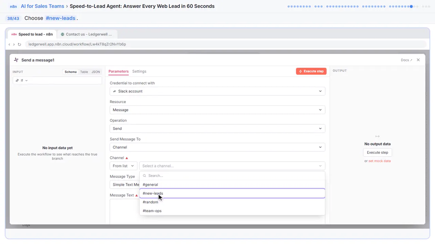Click the Slack node icon in header

point(16,60)
